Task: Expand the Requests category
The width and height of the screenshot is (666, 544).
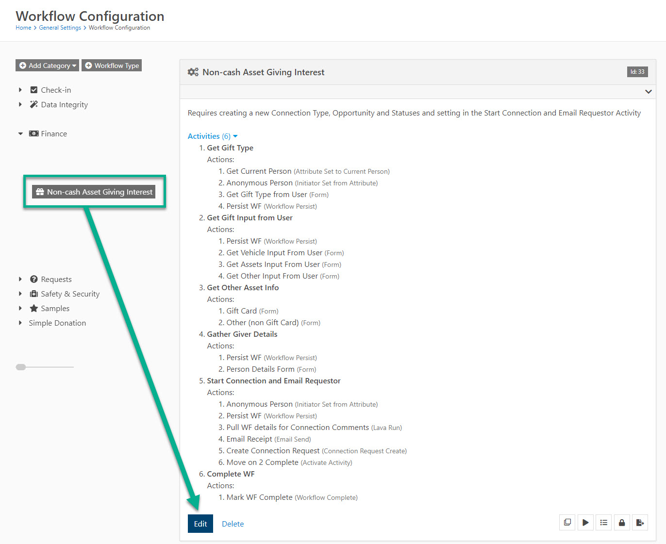Action: 20,279
